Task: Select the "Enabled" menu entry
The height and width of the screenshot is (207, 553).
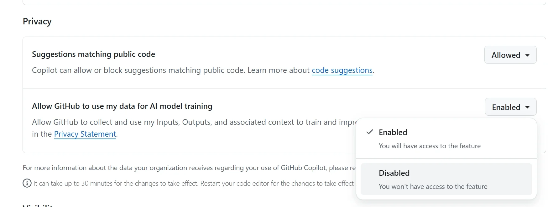Action: tap(393, 132)
